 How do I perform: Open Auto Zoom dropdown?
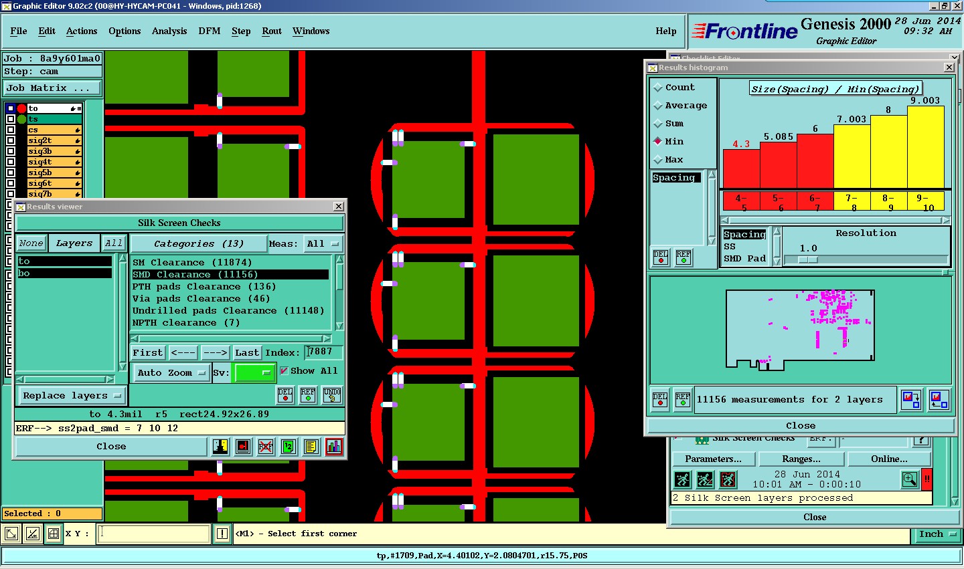[x=171, y=373]
